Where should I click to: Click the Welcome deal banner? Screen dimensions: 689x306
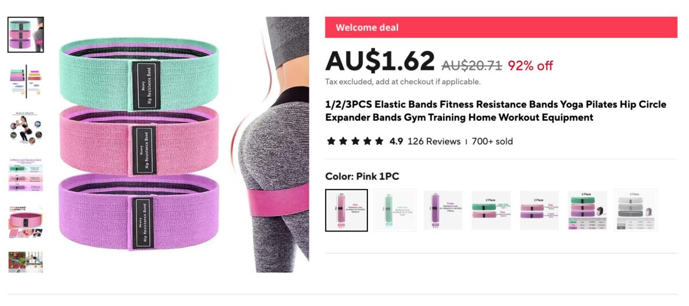[501, 27]
